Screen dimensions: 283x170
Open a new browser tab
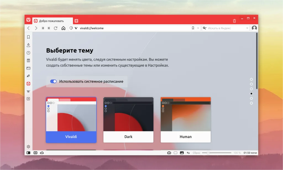76,20
